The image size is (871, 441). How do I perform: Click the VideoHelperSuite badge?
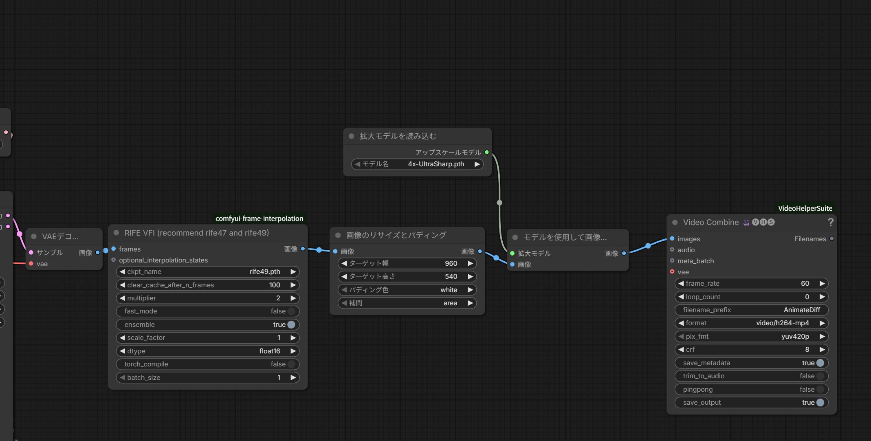point(805,208)
